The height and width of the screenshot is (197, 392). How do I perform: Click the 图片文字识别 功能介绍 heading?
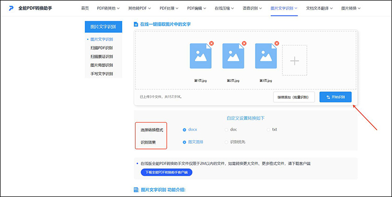pyautogui.click(x=163, y=190)
